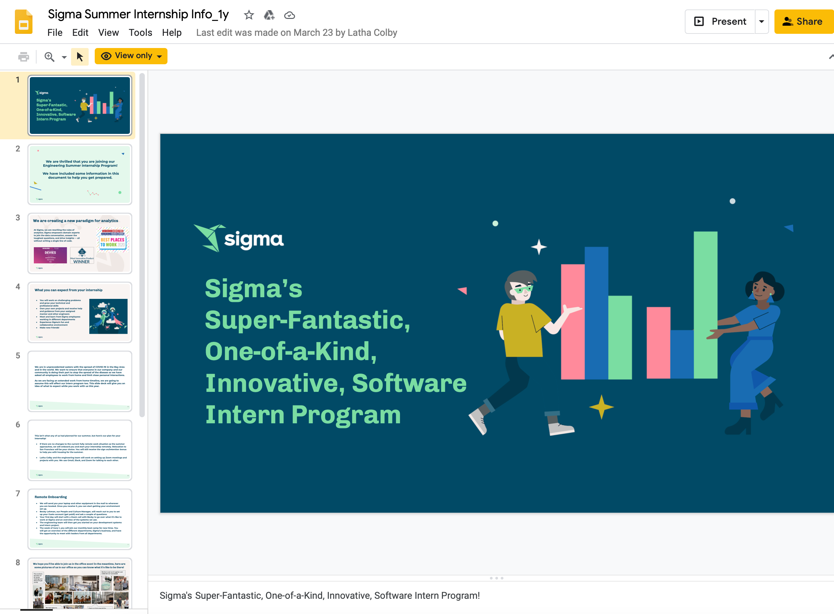Check the cloud save status icon
Image resolution: width=834 pixels, height=614 pixels.
click(x=289, y=15)
